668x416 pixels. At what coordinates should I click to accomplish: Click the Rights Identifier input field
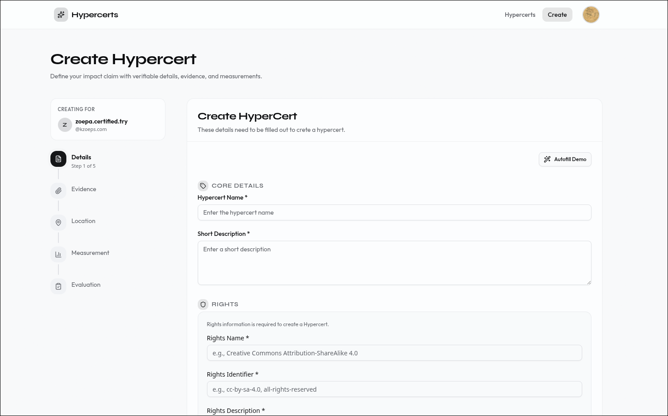click(x=394, y=389)
